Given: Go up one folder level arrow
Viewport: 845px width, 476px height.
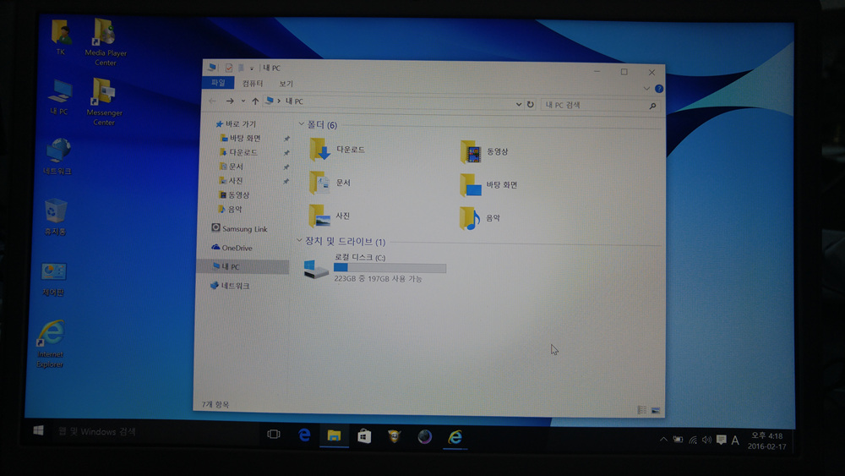Looking at the screenshot, I should click(255, 101).
